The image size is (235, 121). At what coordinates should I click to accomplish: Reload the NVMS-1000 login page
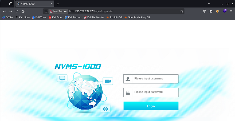coord(17,11)
